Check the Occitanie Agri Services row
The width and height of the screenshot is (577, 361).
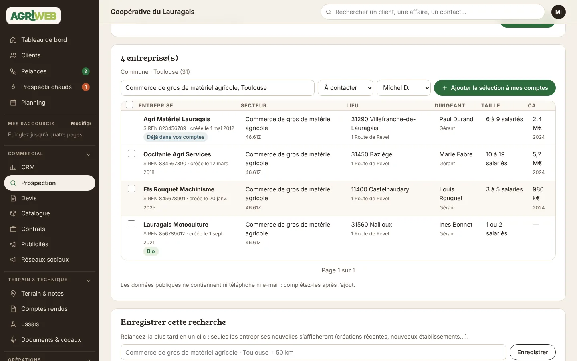click(131, 154)
